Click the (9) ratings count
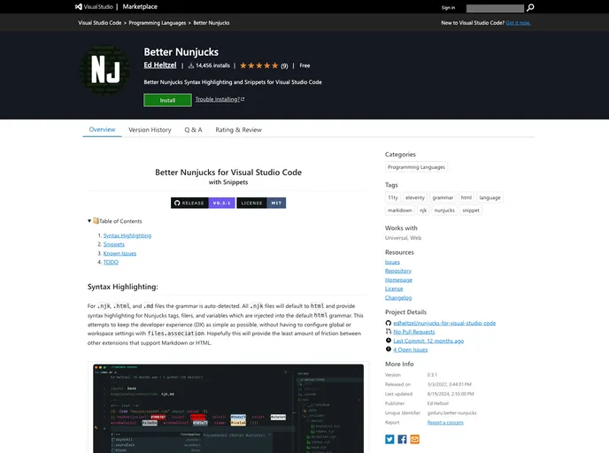 (x=284, y=66)
